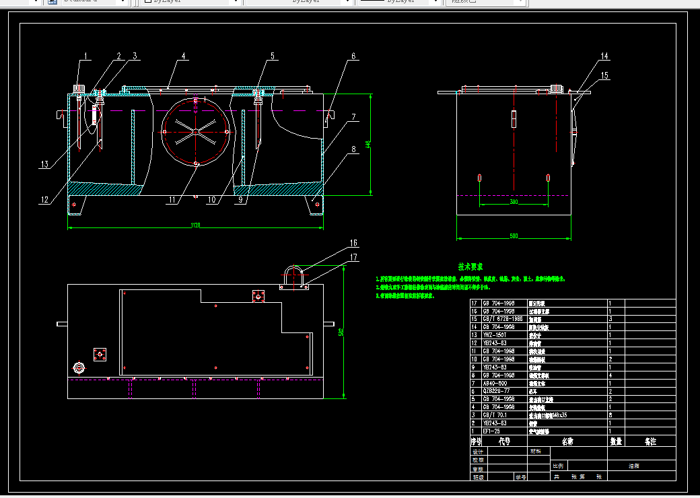The image size is (700, 498).
Task: Click the text style icon beside Standard
Action: pos(53,1)
